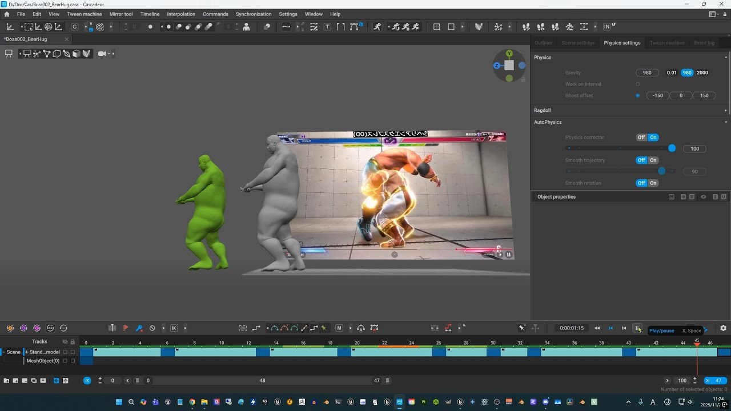Click the prohibition circle icon on timeline toolbar
Viewport: 731px width, 411px height.
pos(152,328)
